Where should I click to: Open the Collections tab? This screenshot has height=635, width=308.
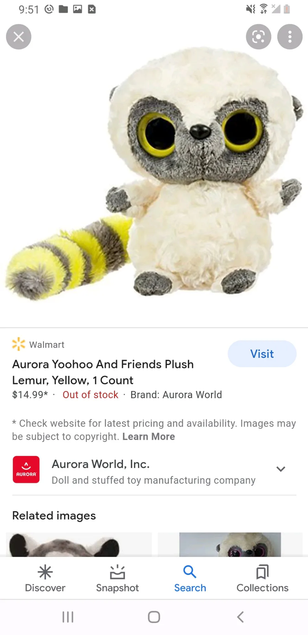[262, 579]
